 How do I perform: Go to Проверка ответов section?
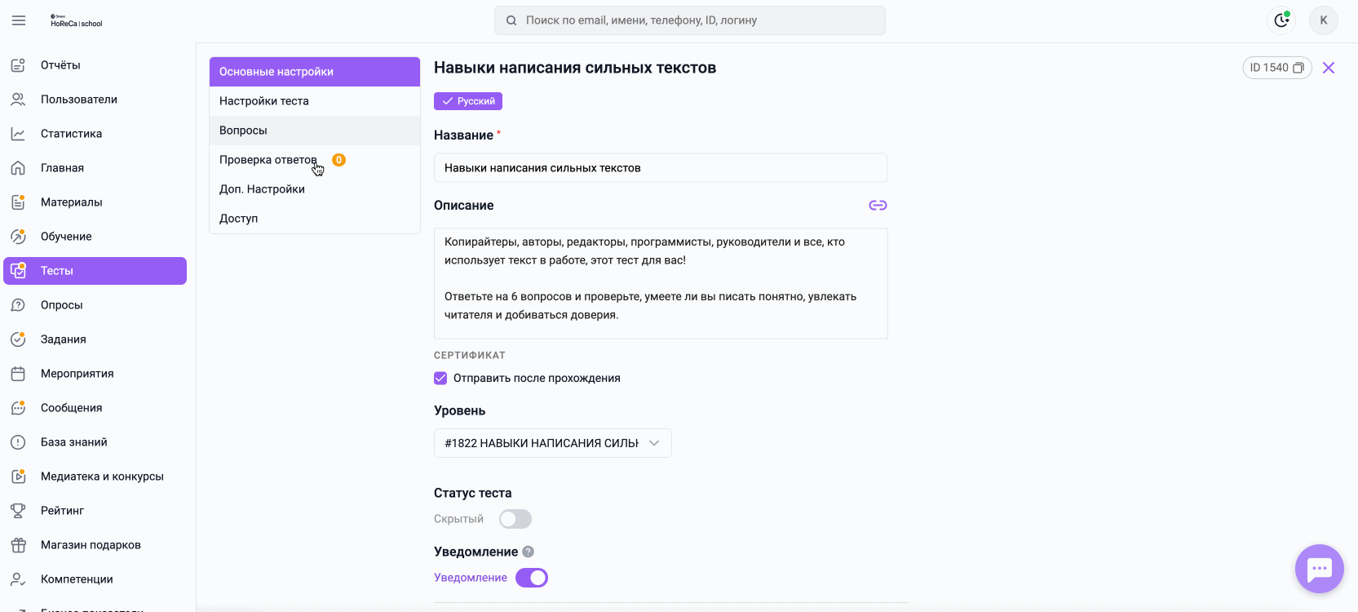click(268, 160)
